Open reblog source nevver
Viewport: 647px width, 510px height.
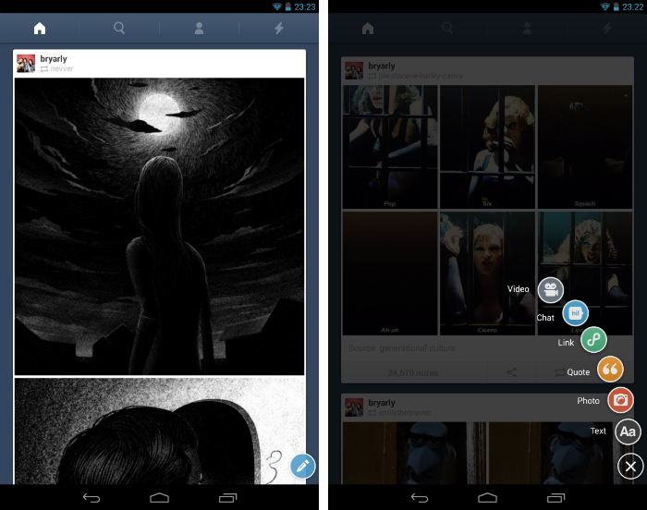tap(62, 69)
